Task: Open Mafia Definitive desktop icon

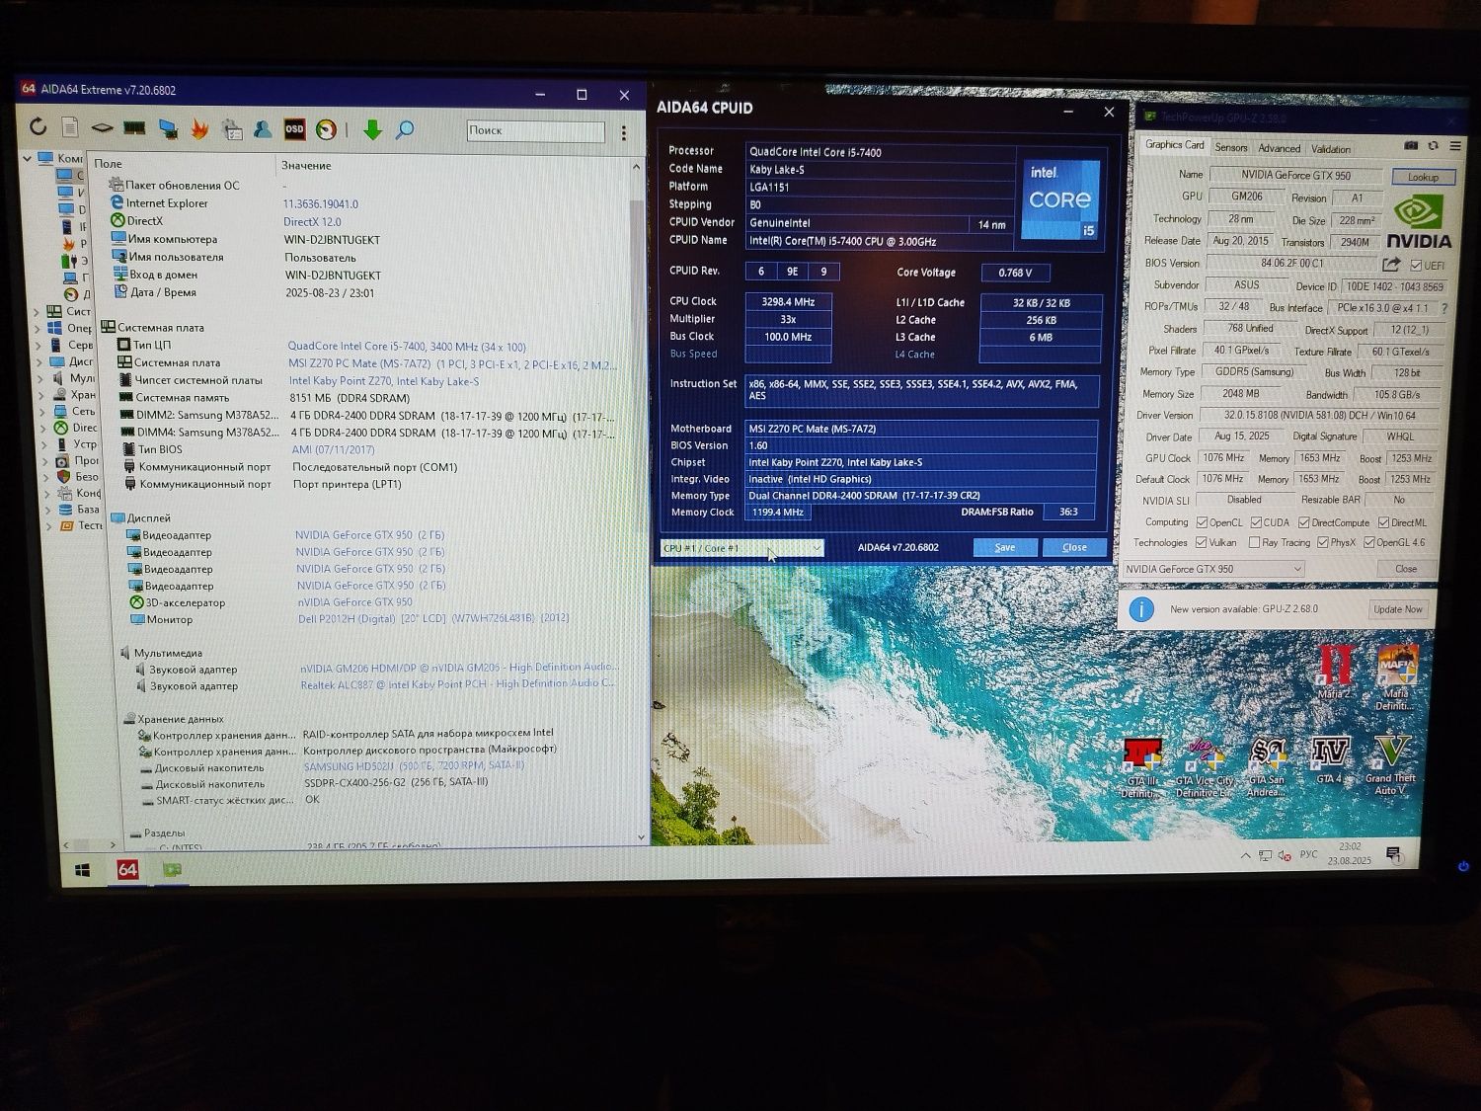Action: [1397, 677]
